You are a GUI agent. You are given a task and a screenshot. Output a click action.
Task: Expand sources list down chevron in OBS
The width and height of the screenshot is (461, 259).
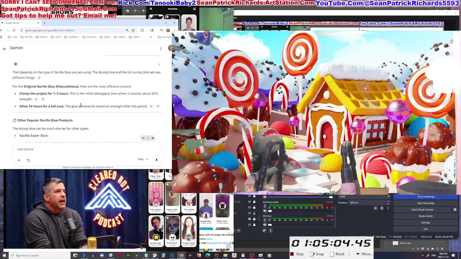click(238, 231)
